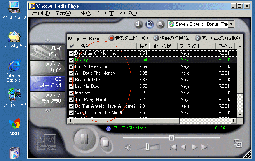This screenshot has height=161, width=255.
Task: Open the Seven Sisters album dropdown
Action: 231,24
